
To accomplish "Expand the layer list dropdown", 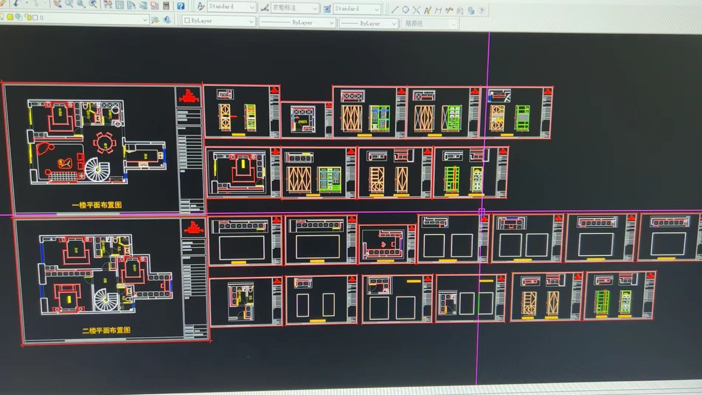I will pos(145,20).
